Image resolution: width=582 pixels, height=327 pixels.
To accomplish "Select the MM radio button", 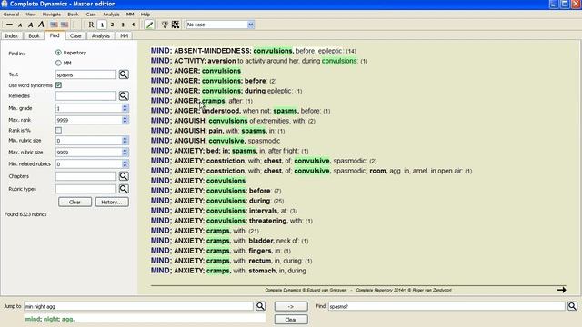I will pyautogui.click(x=58, y=63).
